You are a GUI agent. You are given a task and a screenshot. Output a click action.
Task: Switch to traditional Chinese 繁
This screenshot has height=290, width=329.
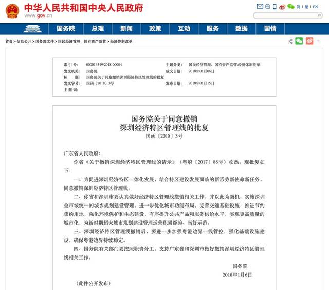306,7
